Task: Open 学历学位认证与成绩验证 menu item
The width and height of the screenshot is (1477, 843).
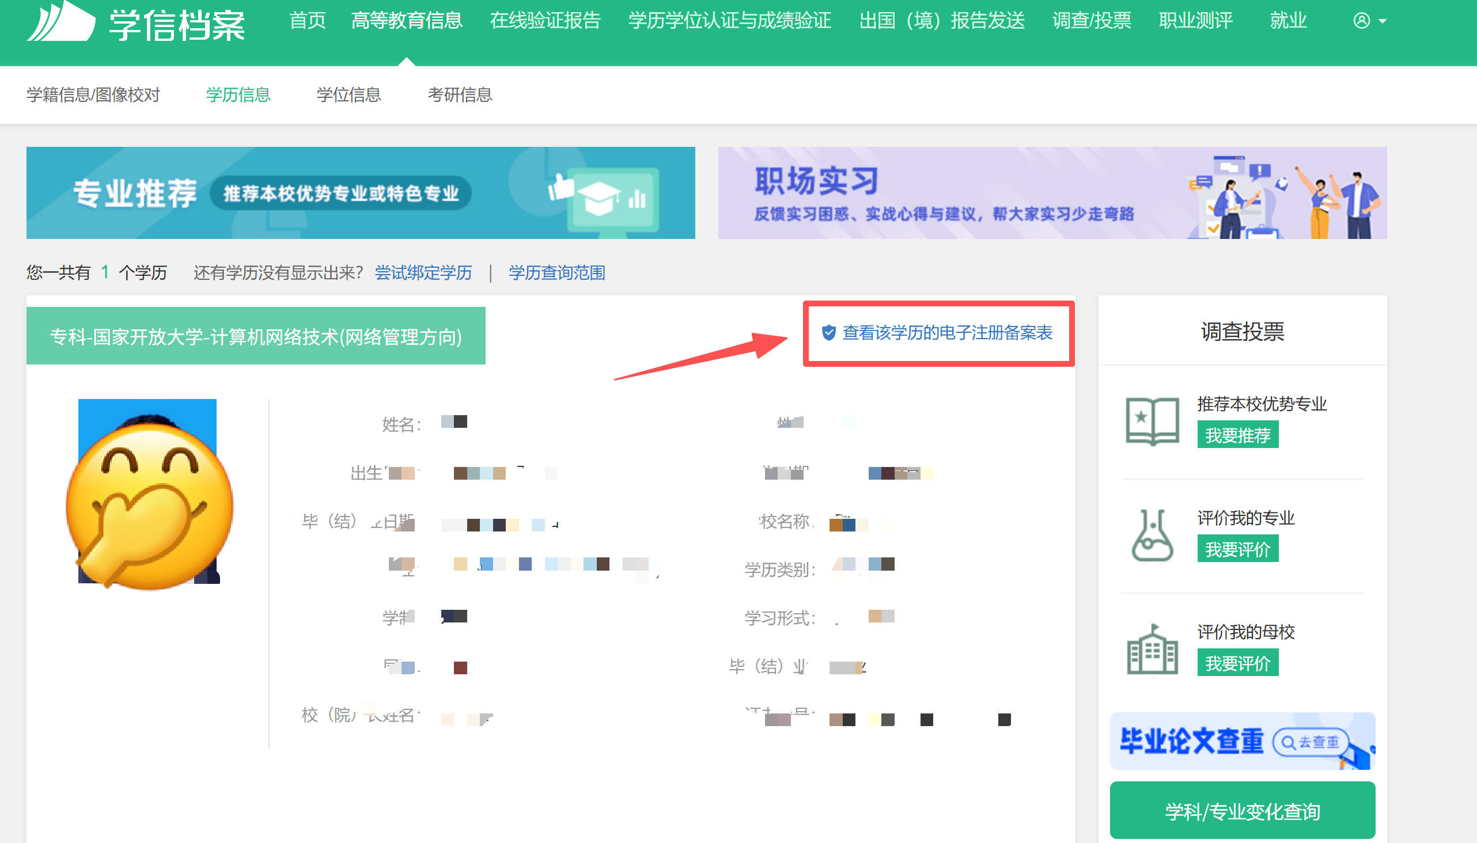Action: (x=730, y=21)
